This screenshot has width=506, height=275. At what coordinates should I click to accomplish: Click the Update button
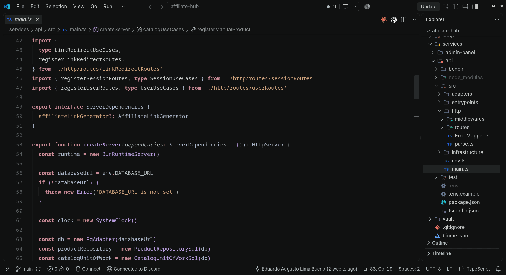tap(429, 7)
